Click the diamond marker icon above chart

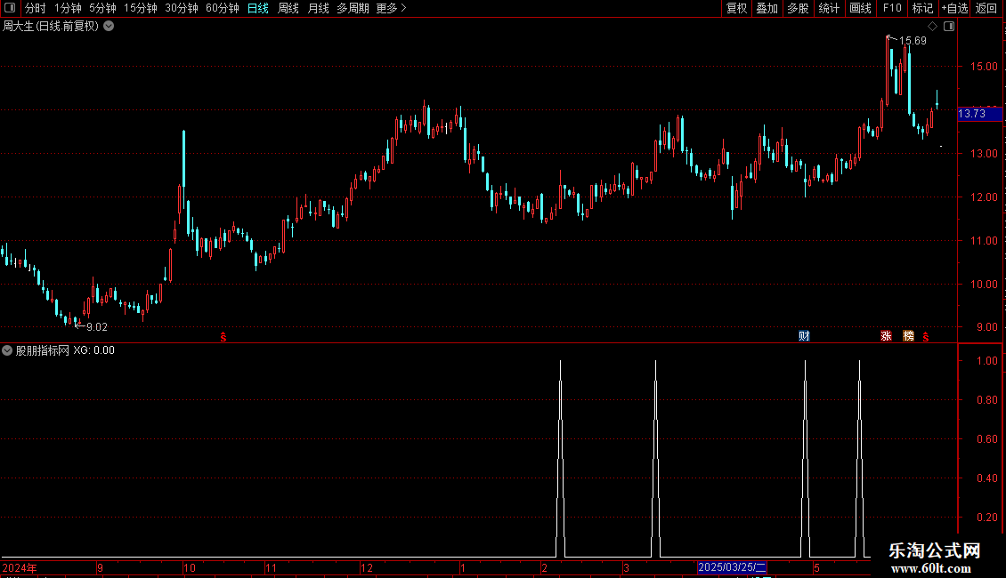click(x=933, y=27)
